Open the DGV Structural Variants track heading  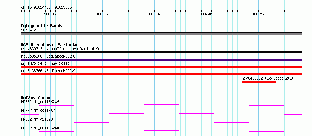tap(49, 45)
